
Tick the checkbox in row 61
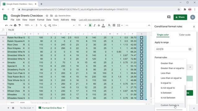tap(141, 38)
